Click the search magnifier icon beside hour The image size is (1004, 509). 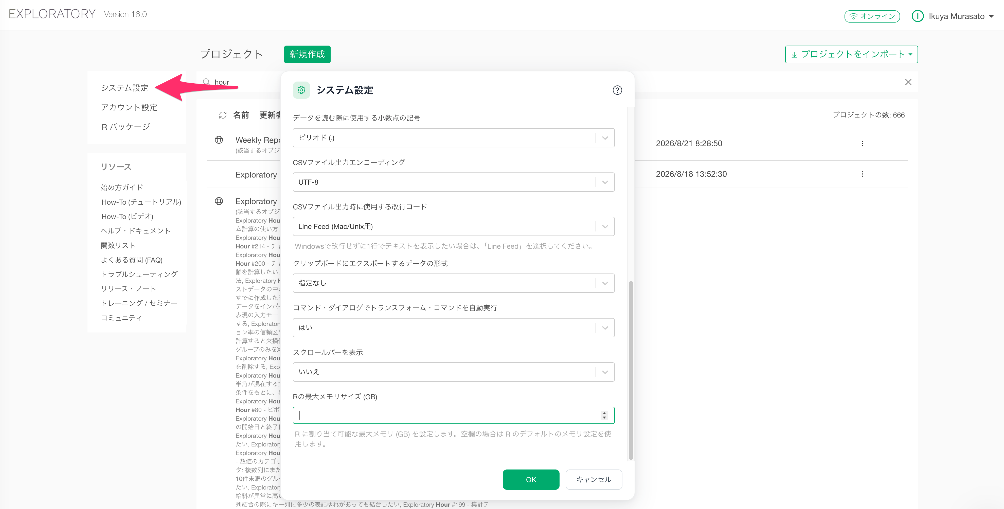pos(206,82)
